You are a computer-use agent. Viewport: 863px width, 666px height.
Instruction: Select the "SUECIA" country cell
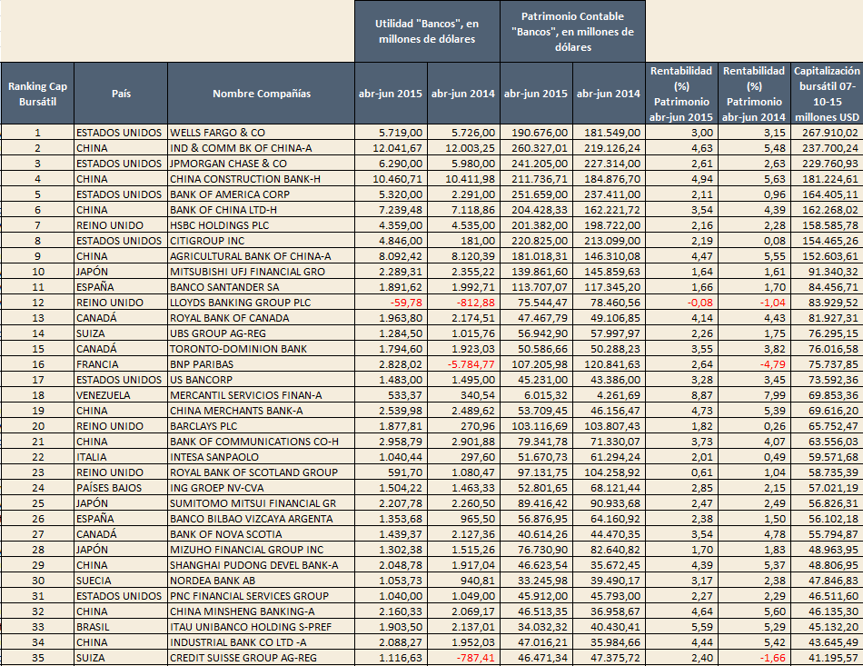tap(121, 580)
